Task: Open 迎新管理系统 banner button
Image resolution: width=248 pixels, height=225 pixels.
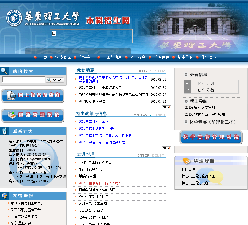Action: tap(33, 116)
